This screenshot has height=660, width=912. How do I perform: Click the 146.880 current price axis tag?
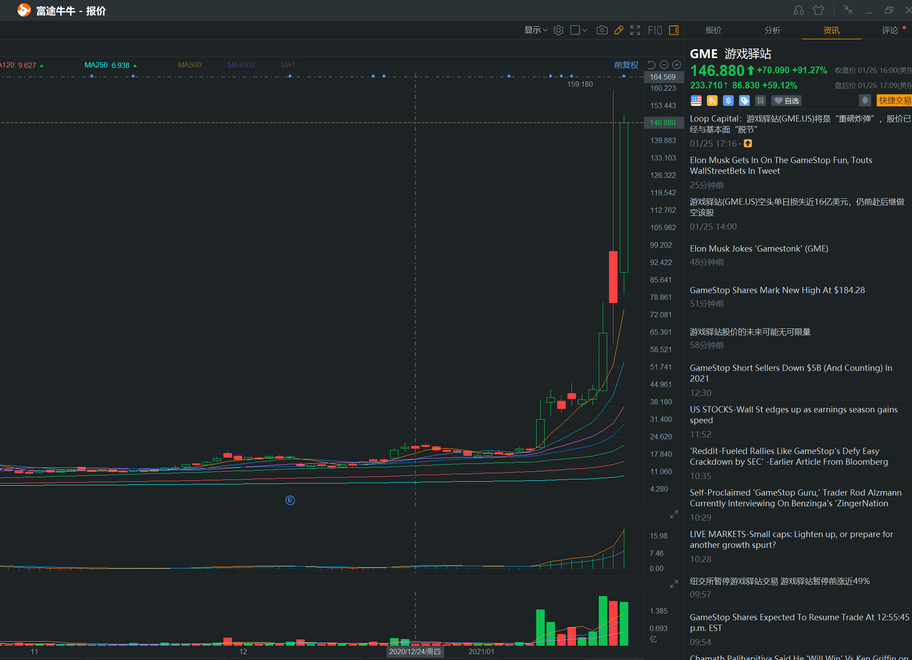663,122
